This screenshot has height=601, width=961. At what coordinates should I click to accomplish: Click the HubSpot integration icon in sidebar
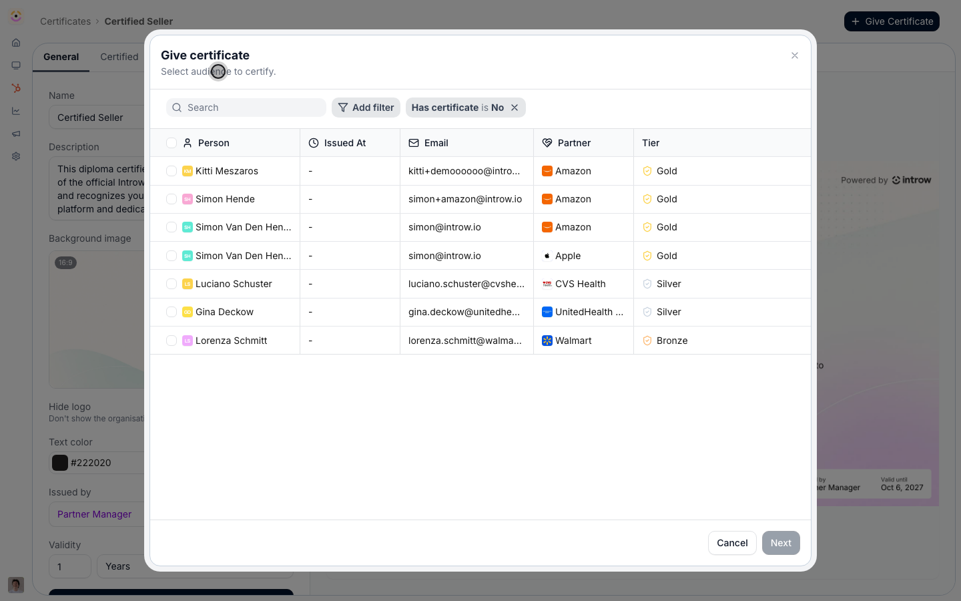16,88
